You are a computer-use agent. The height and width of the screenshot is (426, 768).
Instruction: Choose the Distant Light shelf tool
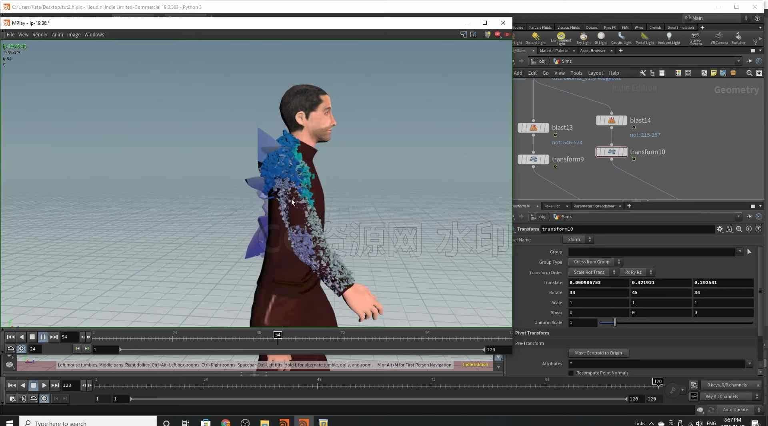535,38
